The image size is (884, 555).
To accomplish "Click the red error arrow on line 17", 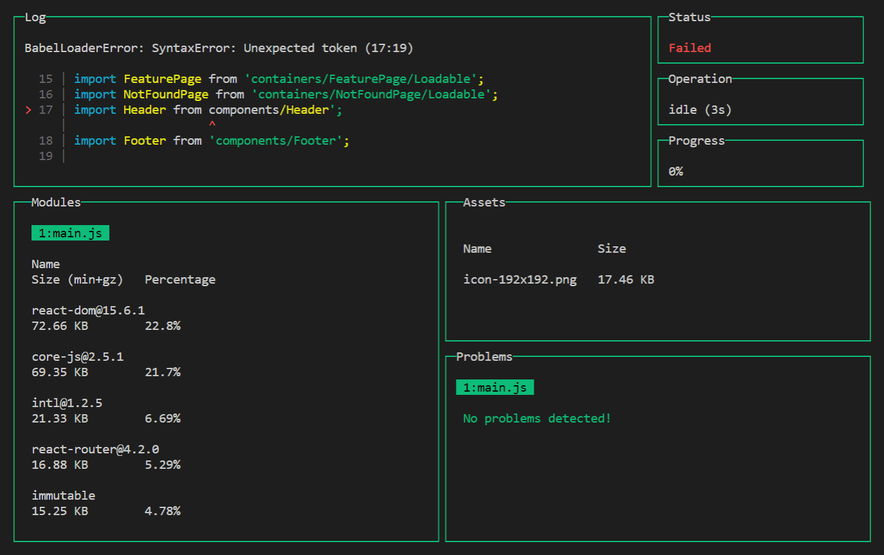I will 27,109.
